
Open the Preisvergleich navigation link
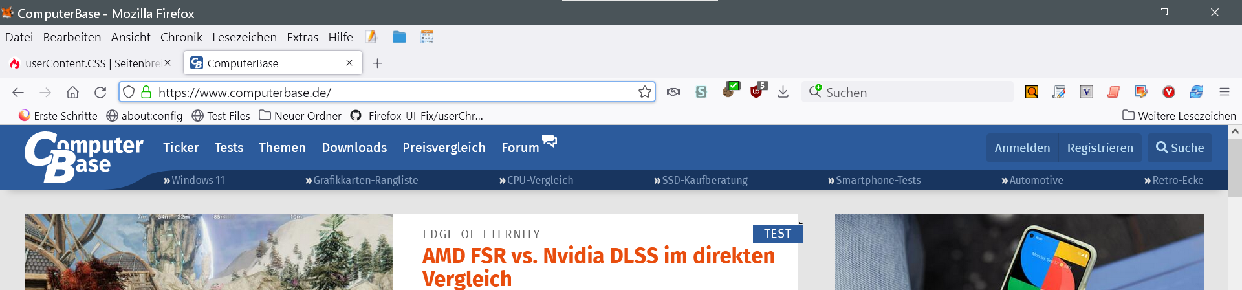point(444,148)
